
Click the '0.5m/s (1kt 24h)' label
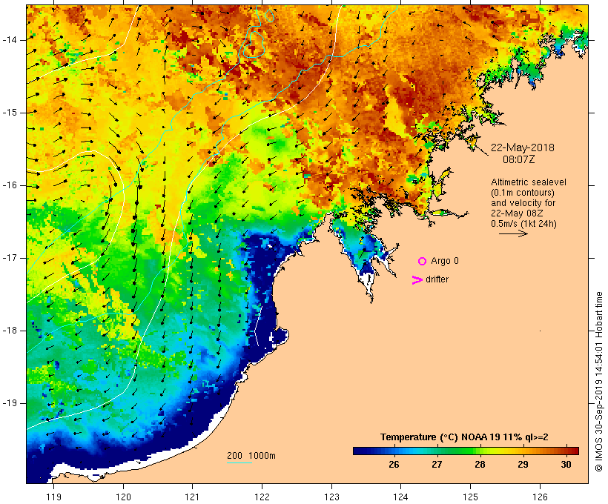tap(524, 224)
